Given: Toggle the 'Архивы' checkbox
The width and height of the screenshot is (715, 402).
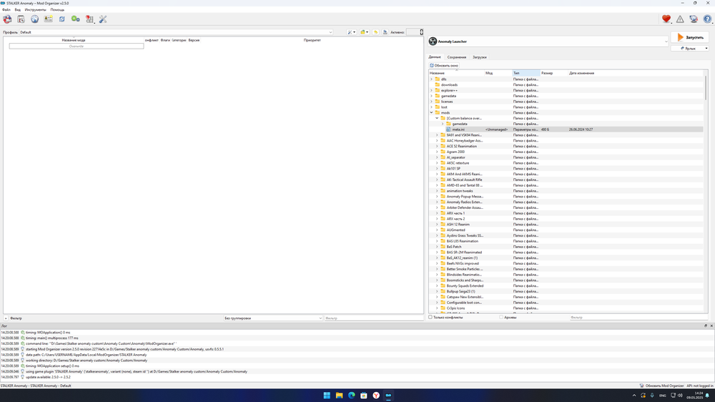Looking at the screenshot, I should pyautogui.click(x=501, y=317).
